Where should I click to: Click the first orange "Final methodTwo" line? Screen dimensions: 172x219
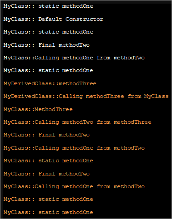pos(46,135)
